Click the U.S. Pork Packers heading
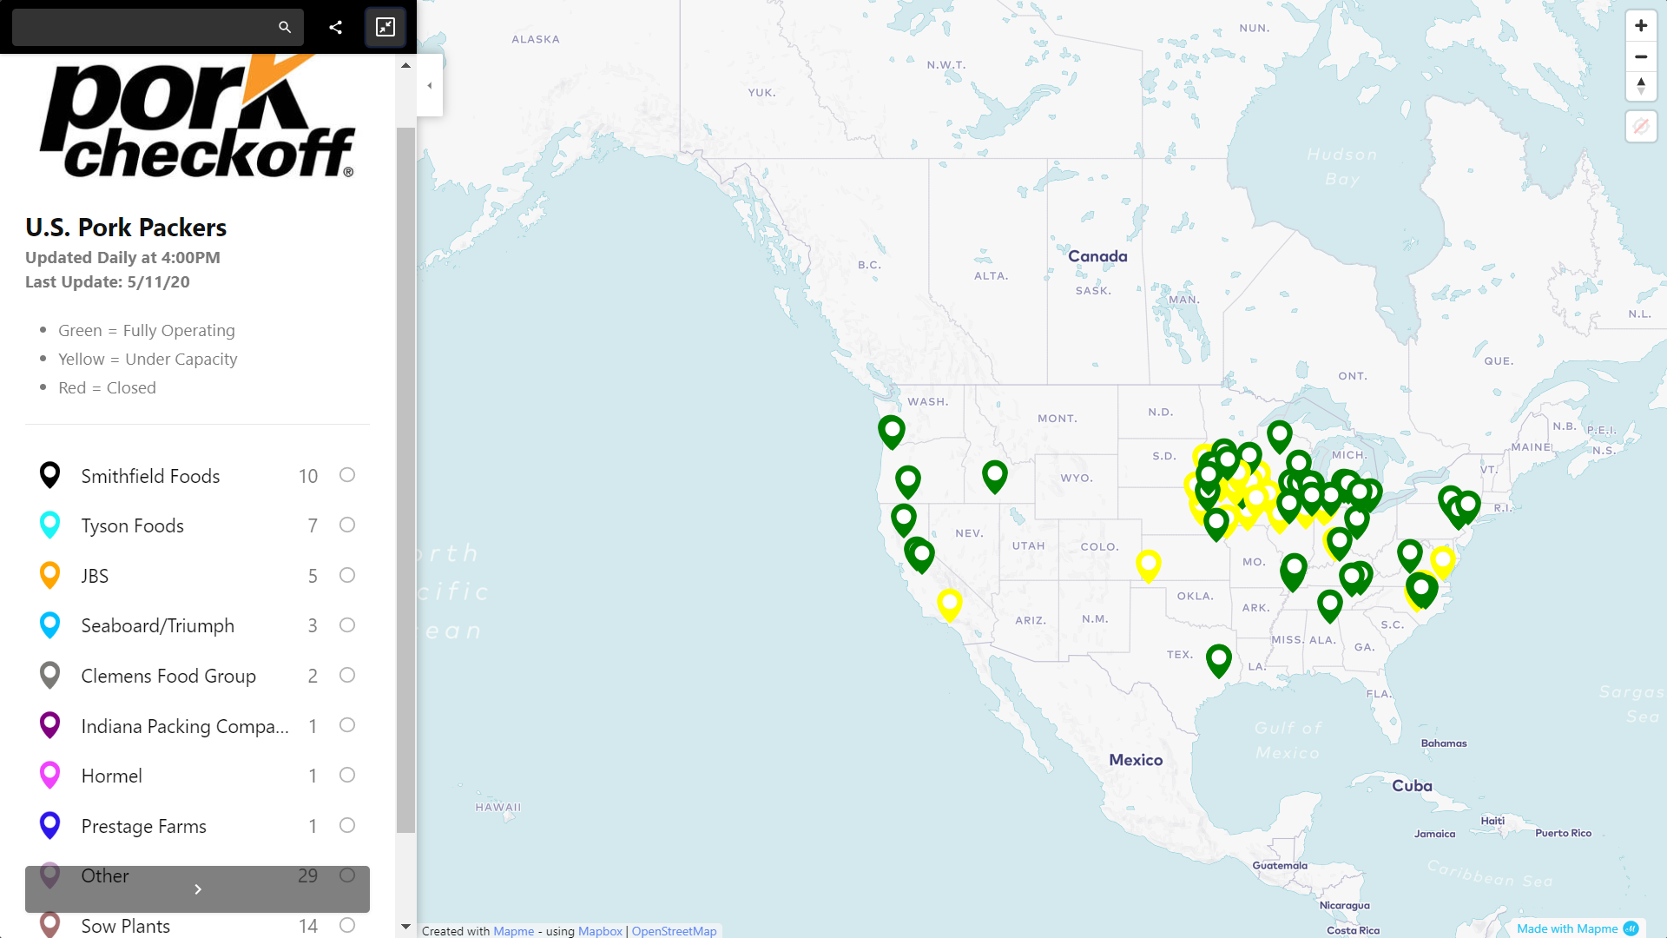The image size is (1667, 938). tap(126, 228)
